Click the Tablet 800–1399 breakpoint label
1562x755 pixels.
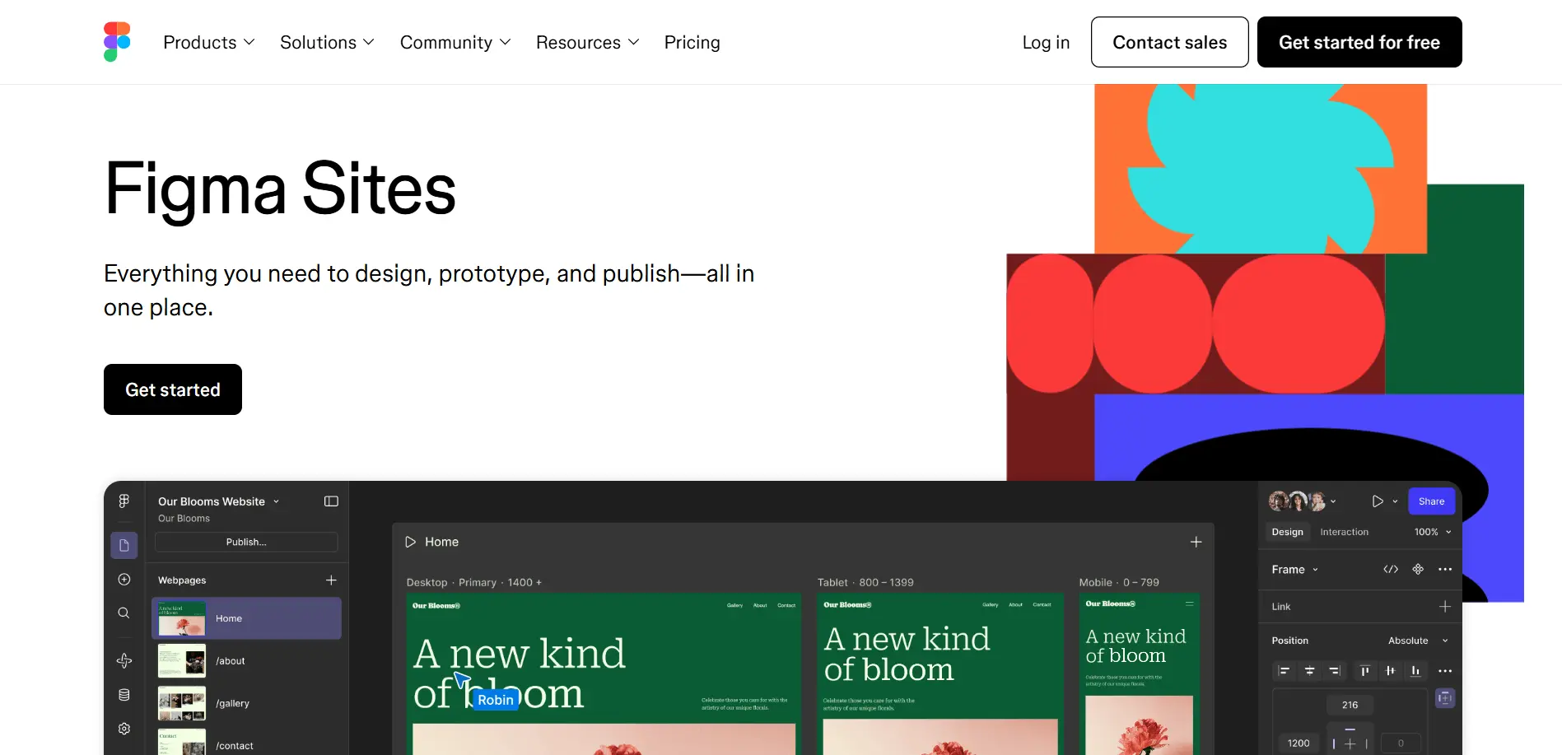click(x=865, y=582)
